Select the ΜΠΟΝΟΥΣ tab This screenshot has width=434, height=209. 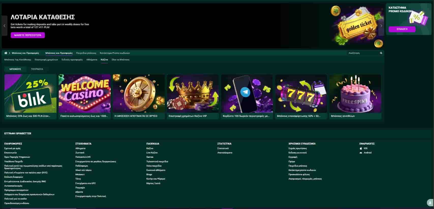15,69
